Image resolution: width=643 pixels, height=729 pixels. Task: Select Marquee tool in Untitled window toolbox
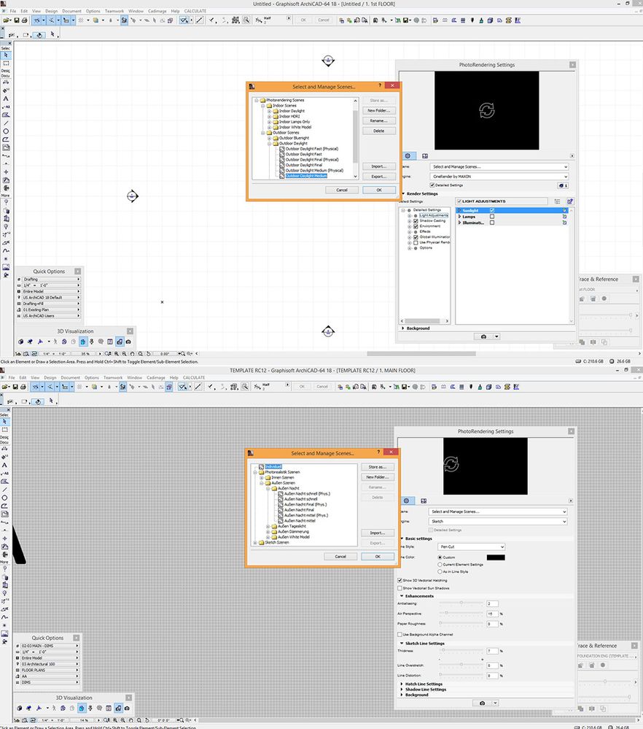coord(6,63)
